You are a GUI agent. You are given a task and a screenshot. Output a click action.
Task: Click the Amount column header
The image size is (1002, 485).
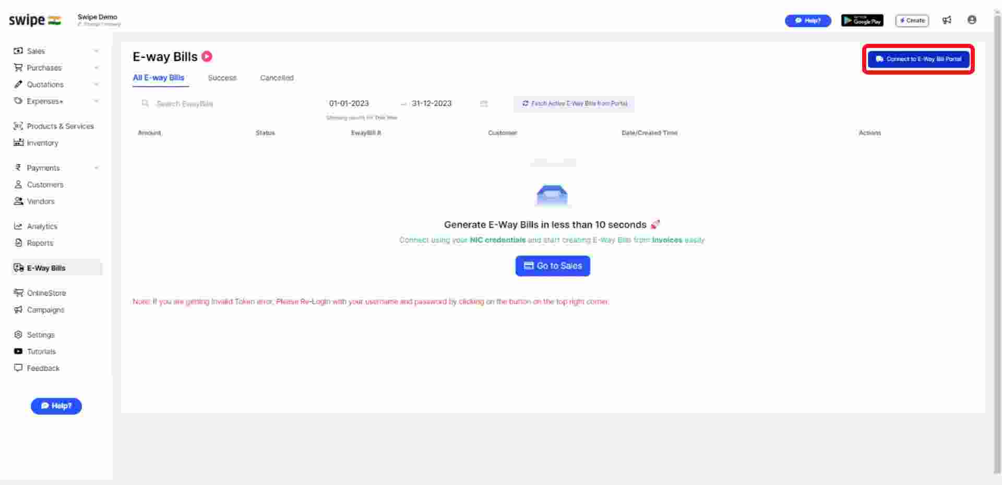coord(149,133)
